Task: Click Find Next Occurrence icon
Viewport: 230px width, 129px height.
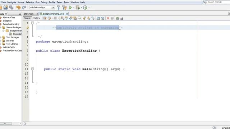Action: pyautogui.click(x=71, y=18)
